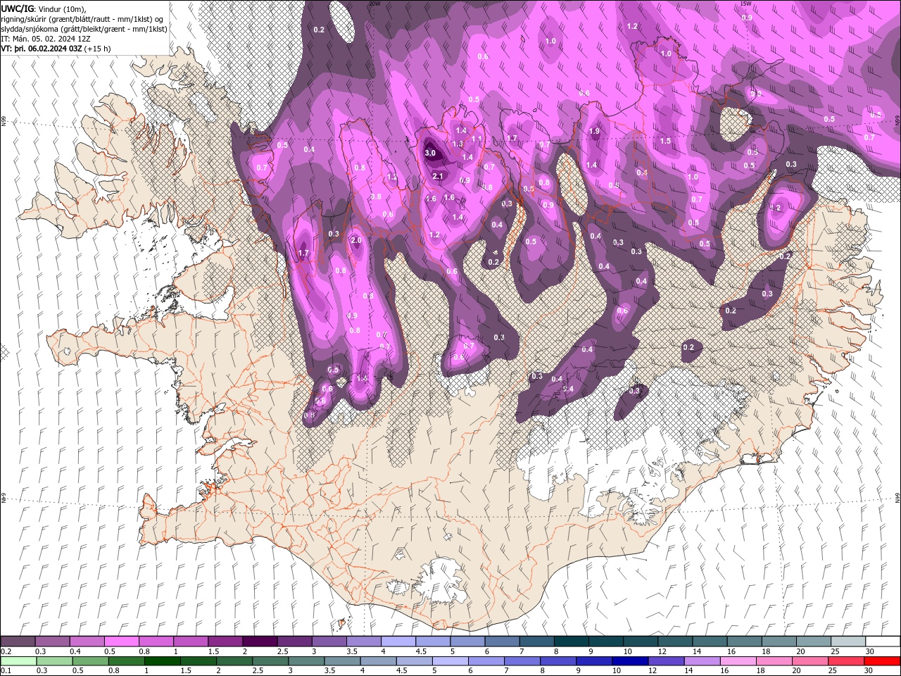Choose the light blue 4 swatch in upper scale
This screenshot has width=901, height=676.
pyautogui.click(x=398, y=641)
